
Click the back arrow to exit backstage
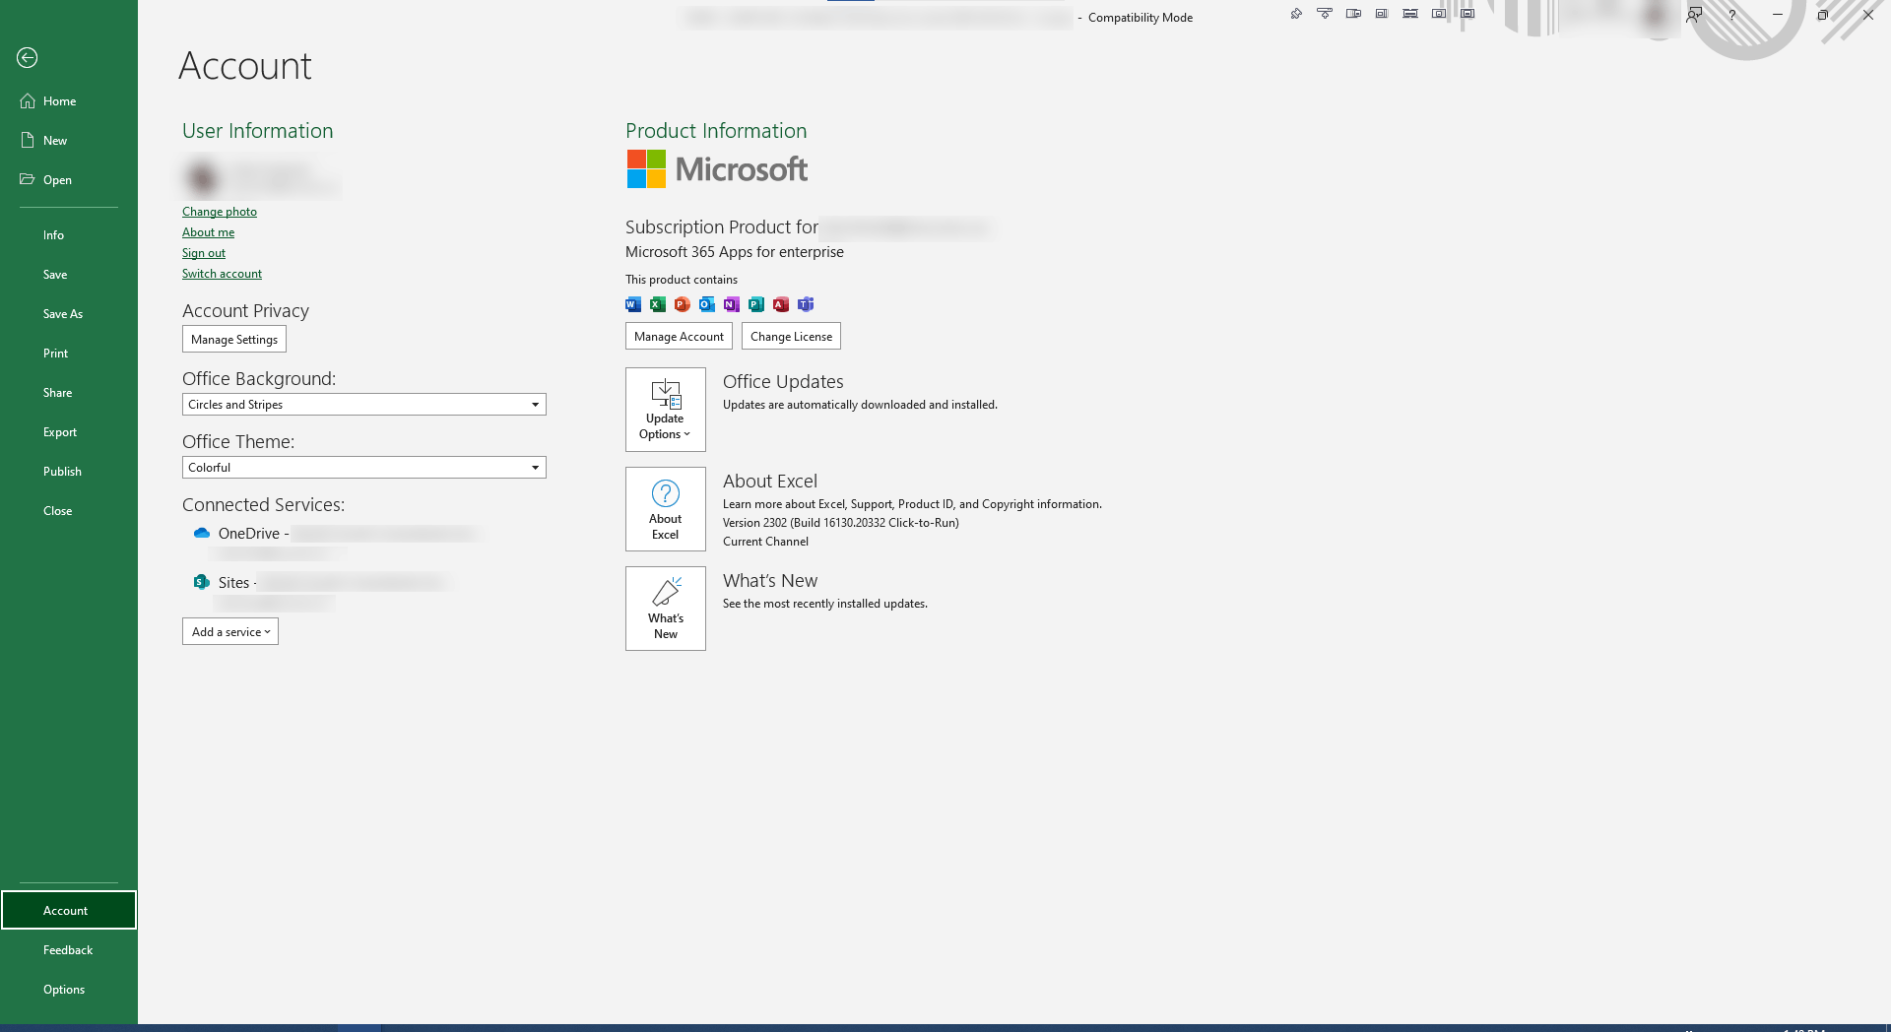click(x=28, y=58)
